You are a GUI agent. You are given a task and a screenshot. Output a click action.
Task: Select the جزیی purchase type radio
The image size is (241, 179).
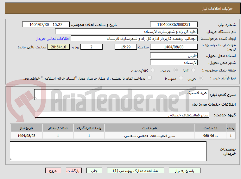pyautogui.click(x=201, y=78)
